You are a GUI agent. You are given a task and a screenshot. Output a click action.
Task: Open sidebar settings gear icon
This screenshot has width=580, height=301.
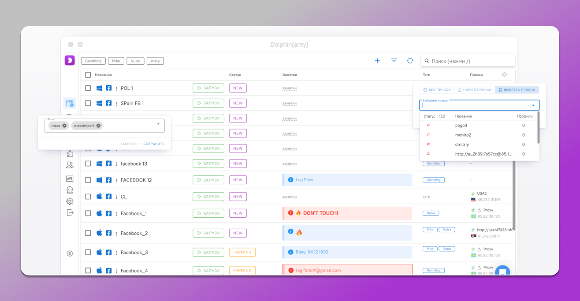(x=70, y=201)
